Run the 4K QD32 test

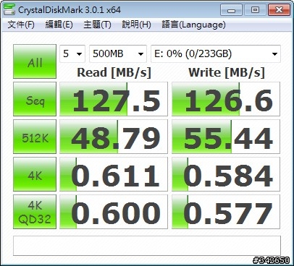(35, 212)
